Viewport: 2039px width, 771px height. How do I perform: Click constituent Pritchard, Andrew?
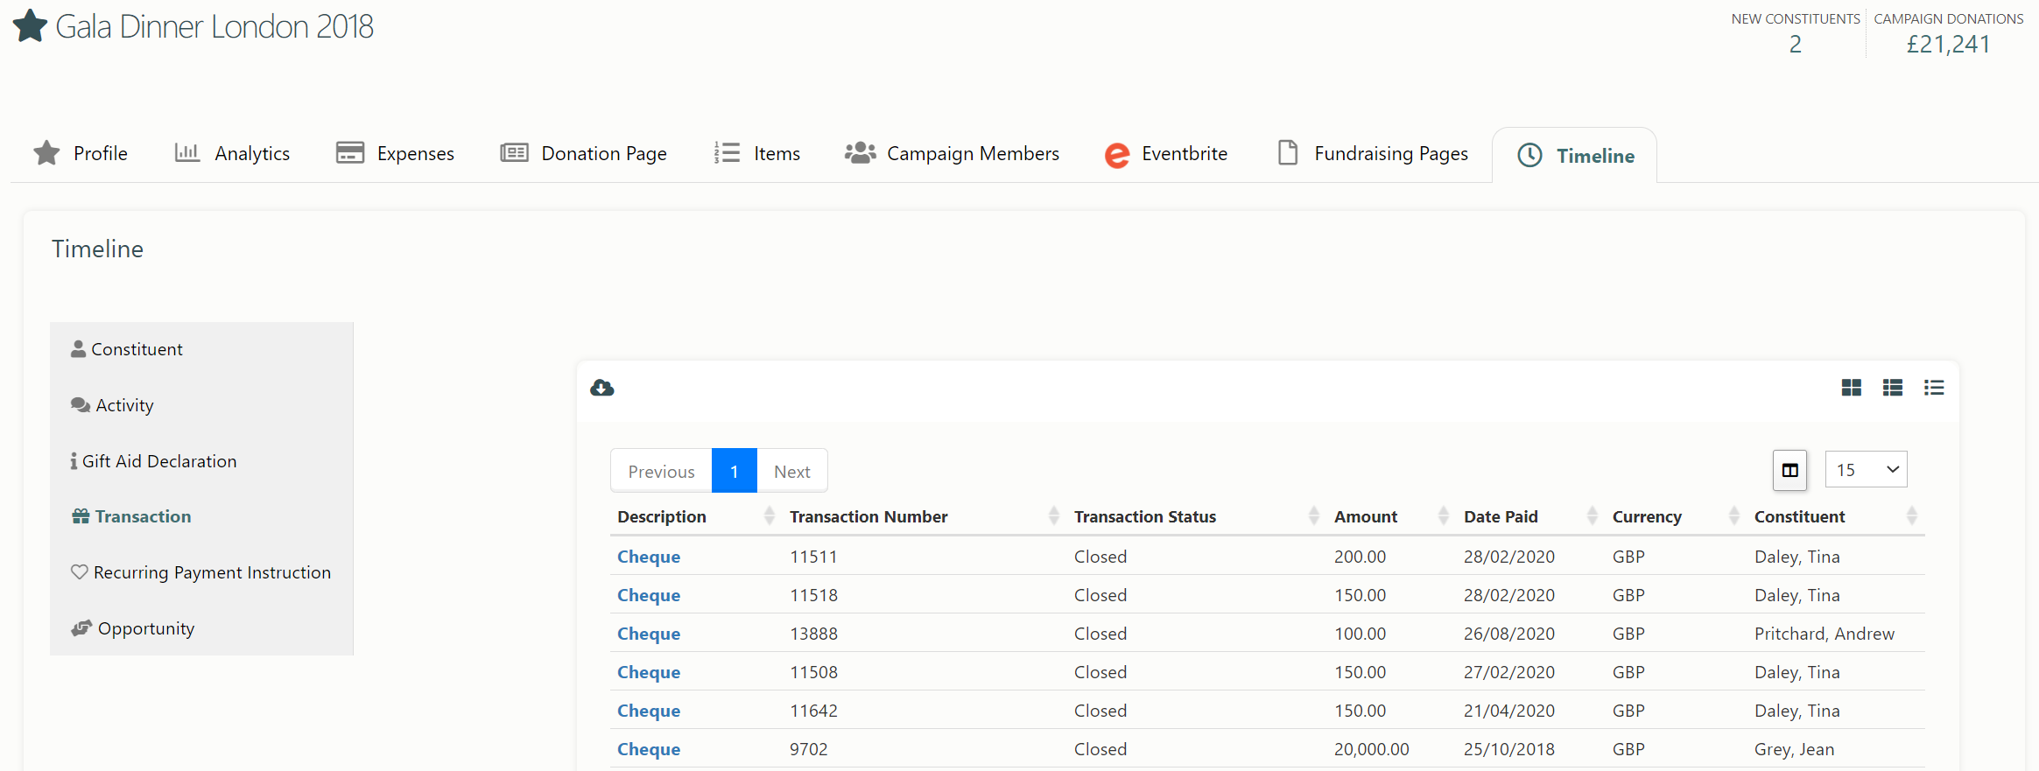pyautogui.click(x=1825, y=634)
